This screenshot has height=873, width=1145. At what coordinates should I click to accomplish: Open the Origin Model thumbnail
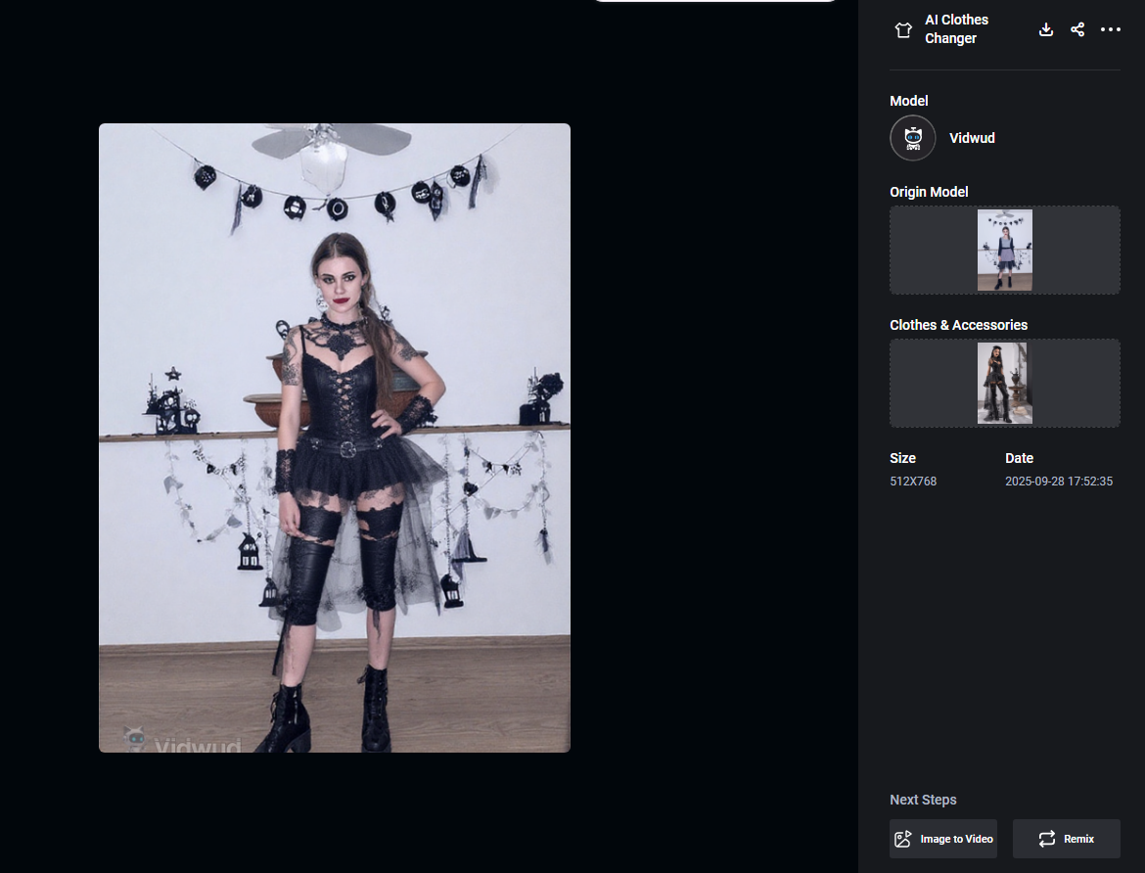pos(1004,250)
